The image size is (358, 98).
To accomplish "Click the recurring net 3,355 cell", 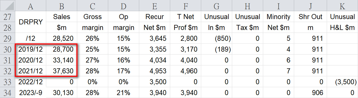I will point(154,49).
